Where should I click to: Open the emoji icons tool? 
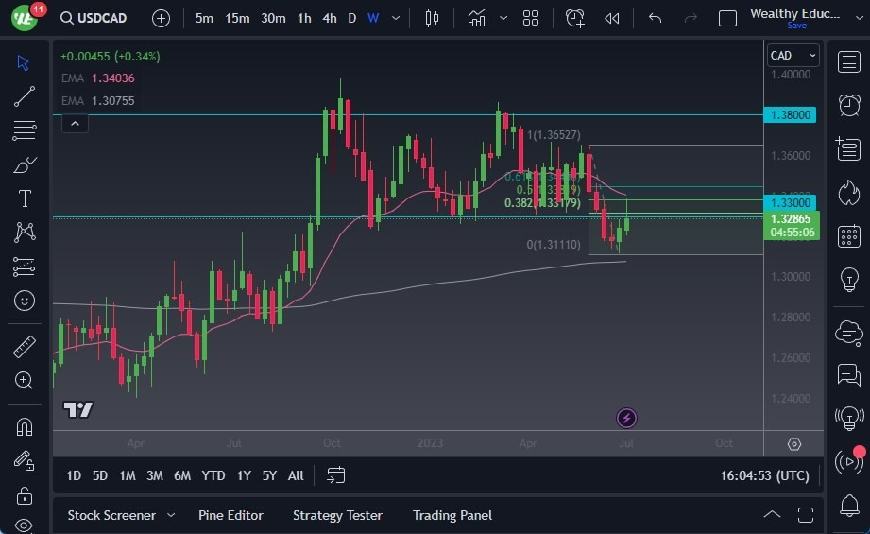coord(24,301)
